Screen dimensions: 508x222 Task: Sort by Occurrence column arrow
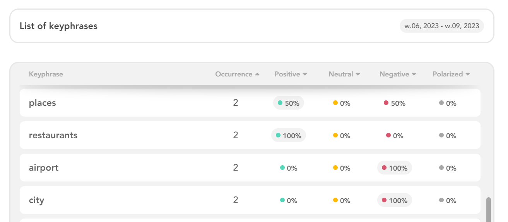(x=257, y=74)
